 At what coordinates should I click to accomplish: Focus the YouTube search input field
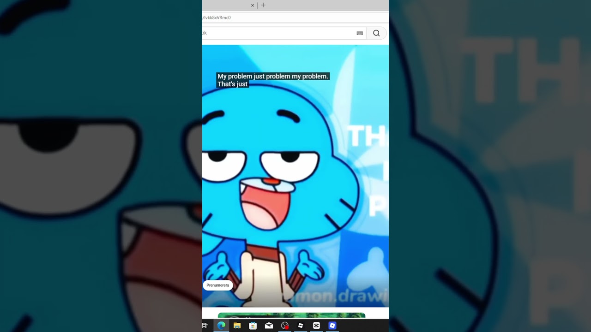[x=284, y=33]
